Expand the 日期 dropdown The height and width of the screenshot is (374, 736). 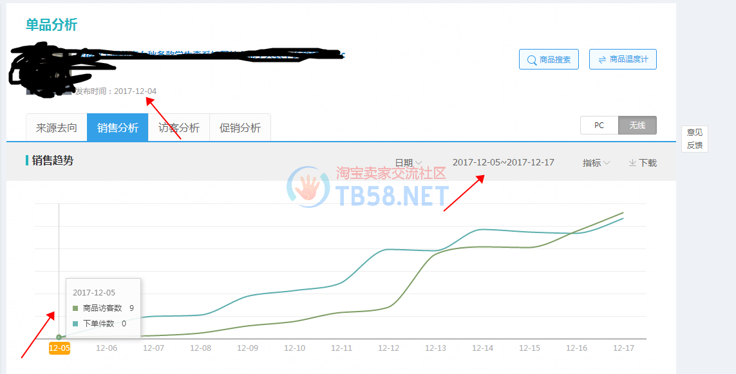[x=408, y=163]
